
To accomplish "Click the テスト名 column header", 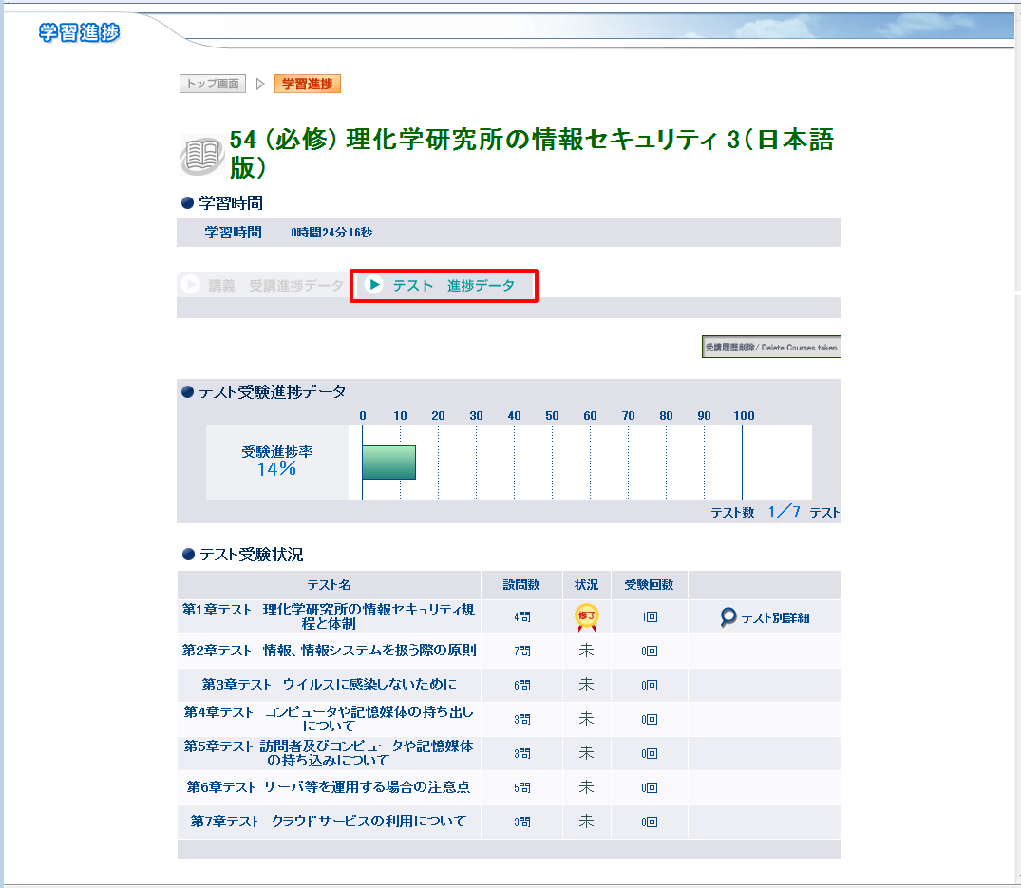I will (x=329, y=585).
